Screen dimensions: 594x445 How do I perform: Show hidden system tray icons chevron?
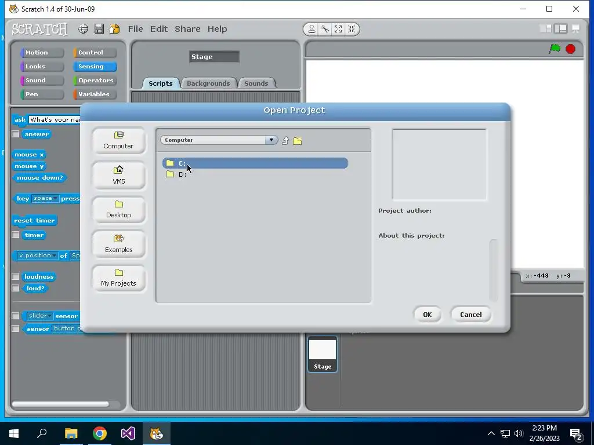pyautogui.click(x=491, y=433)
